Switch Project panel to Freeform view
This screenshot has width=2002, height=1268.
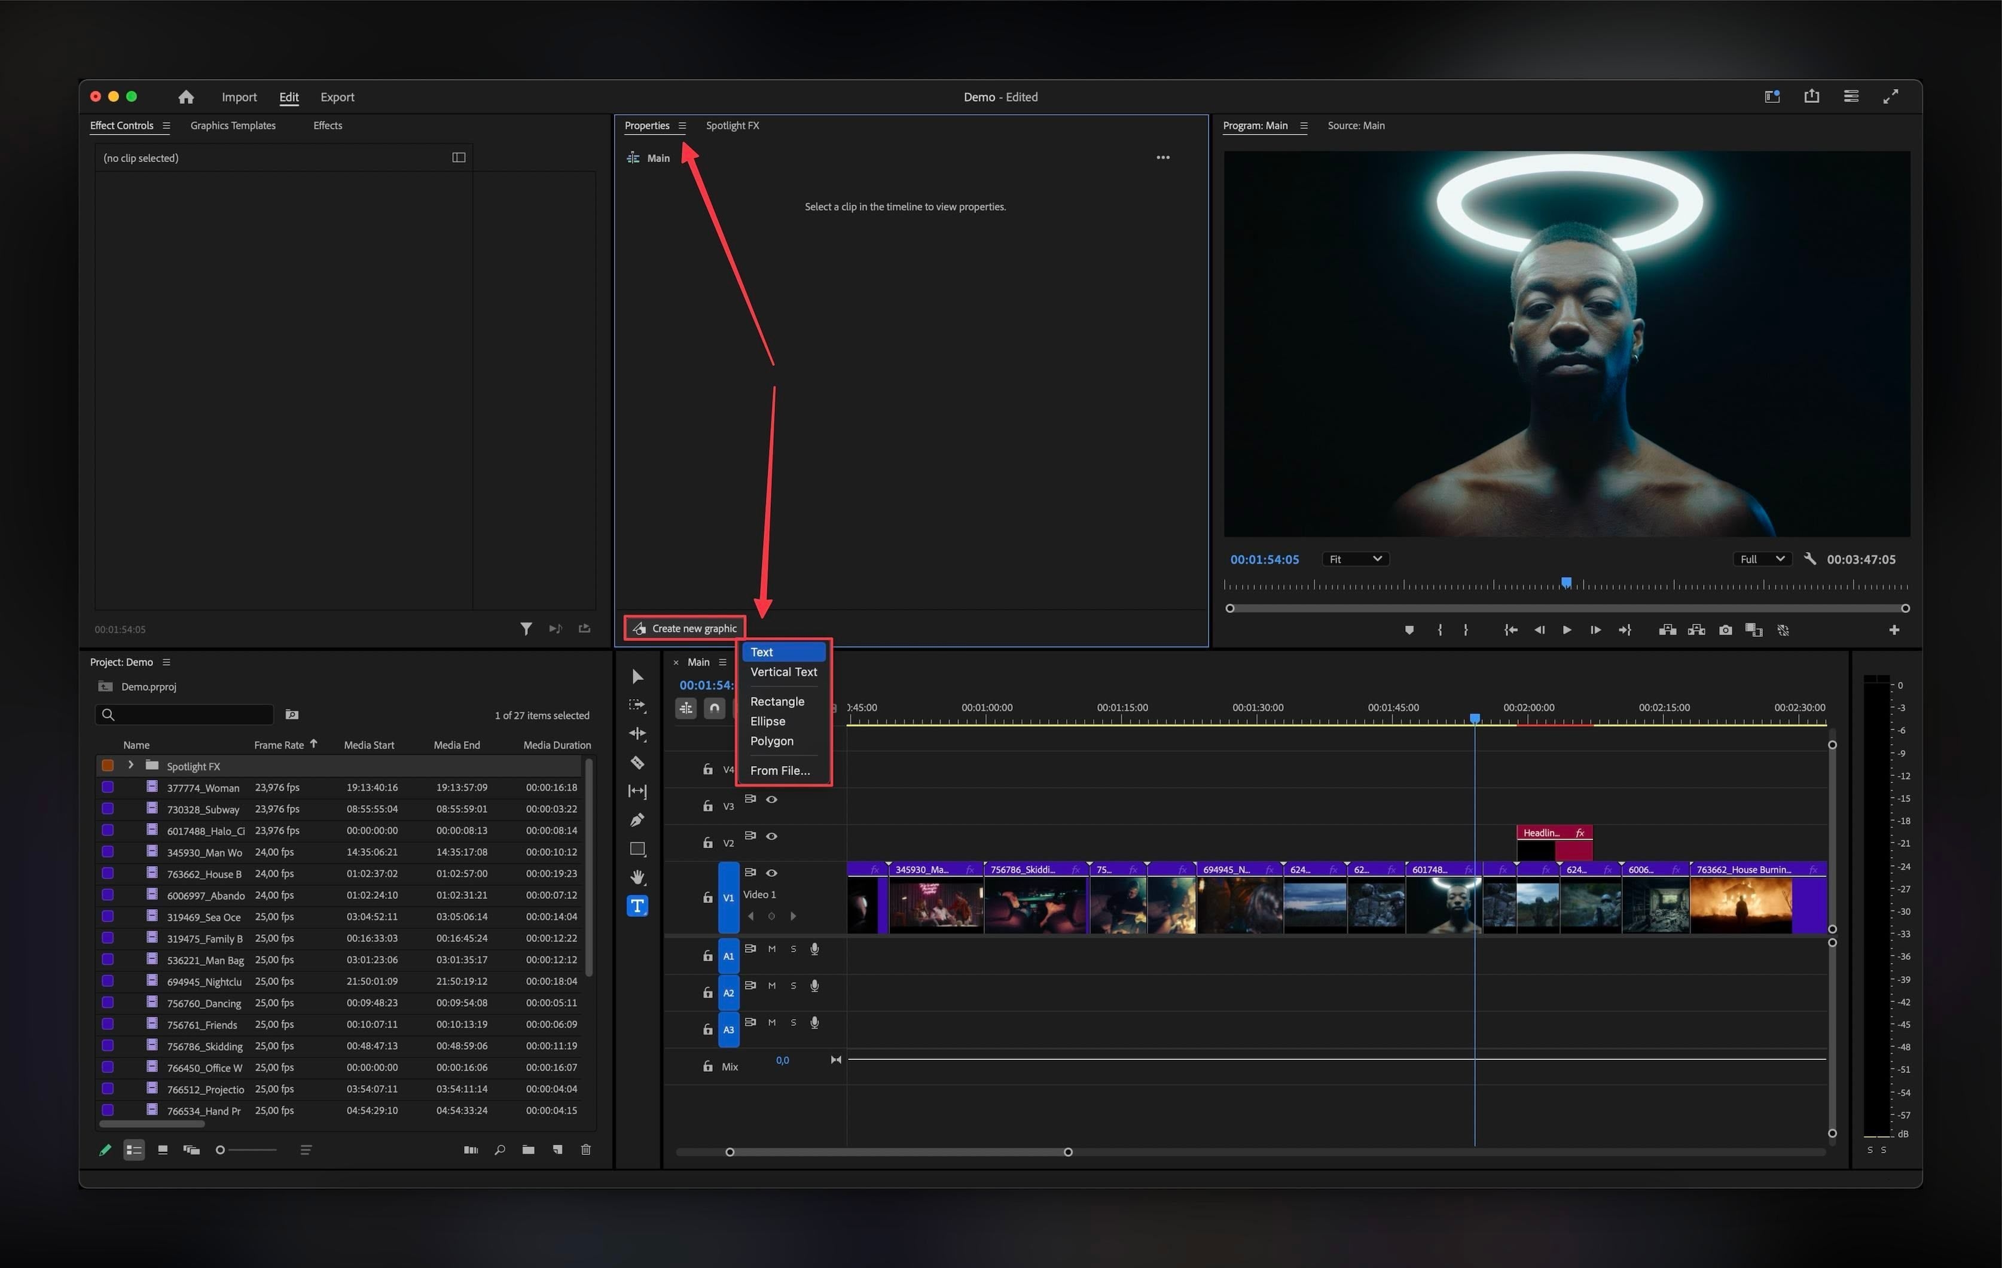191,1150
